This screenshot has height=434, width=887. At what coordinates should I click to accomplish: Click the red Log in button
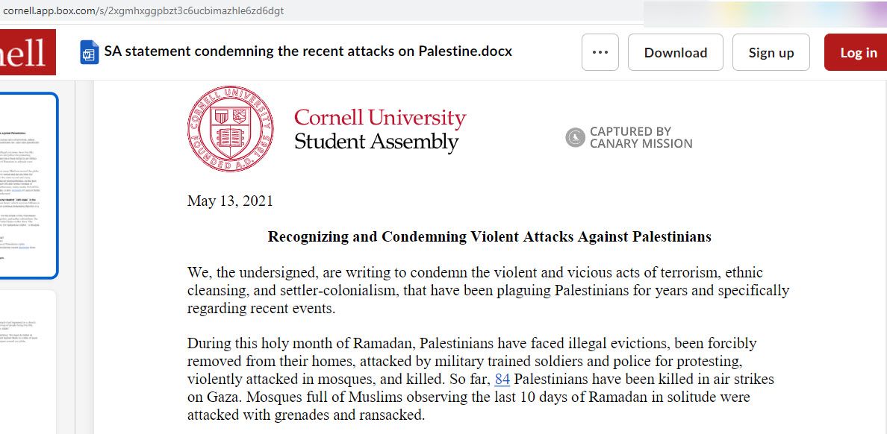[x=856, y=52]
